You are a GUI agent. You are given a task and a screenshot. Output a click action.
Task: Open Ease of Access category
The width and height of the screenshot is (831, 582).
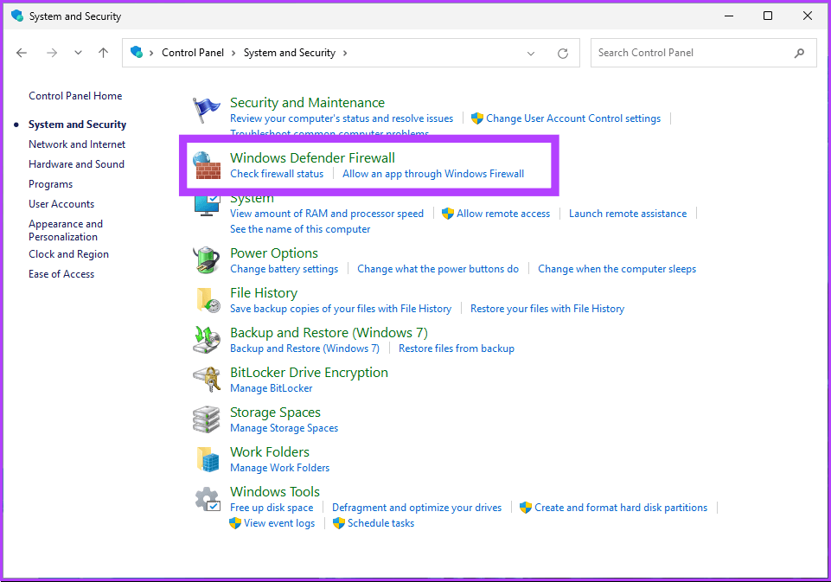coord(61,274)
